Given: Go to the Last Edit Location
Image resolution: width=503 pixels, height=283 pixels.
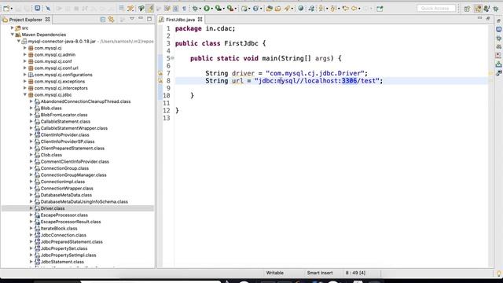Looking at the screenshot, I should 346,9.
